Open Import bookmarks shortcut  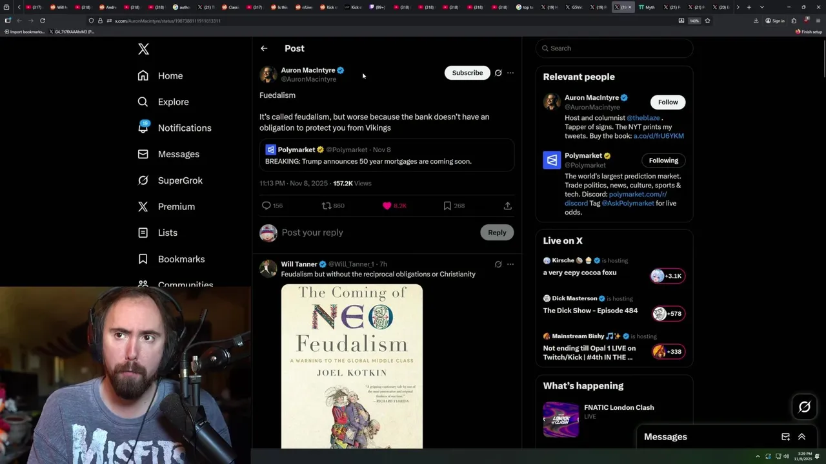[x=25, y=32]
